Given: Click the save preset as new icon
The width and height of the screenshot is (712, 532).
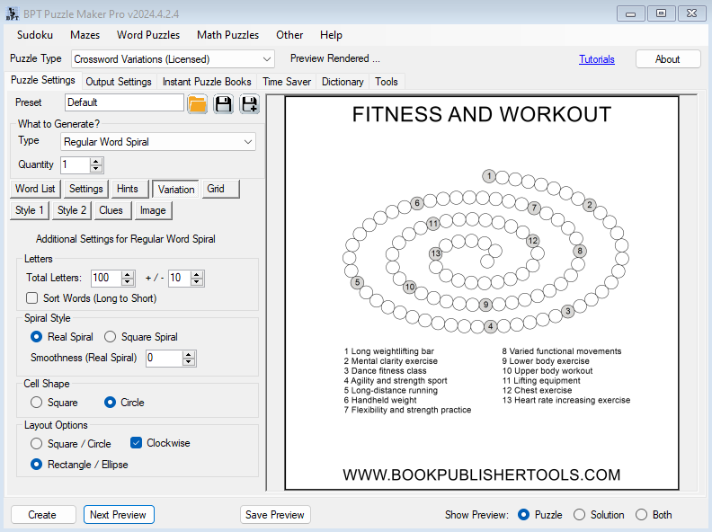Looking at the screenshot, I should pyautogui.click(x=249, y=103).
